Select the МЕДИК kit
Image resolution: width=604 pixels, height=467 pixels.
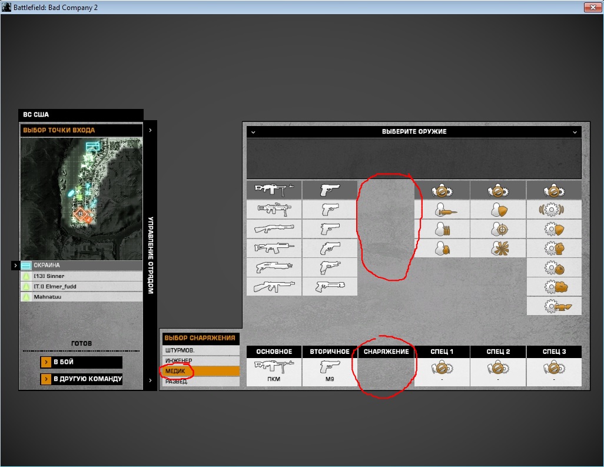point(201,371)
